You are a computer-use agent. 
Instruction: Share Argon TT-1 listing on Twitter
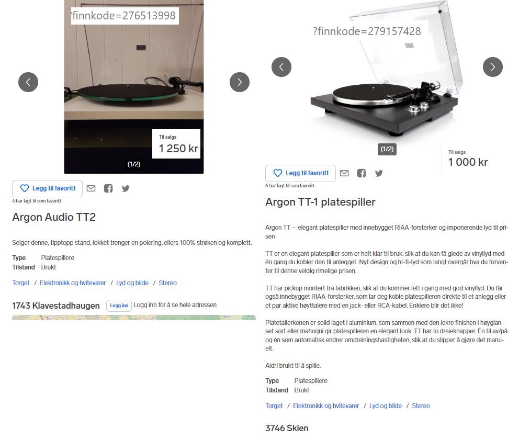pyautogui.click(x=379, y=173)
